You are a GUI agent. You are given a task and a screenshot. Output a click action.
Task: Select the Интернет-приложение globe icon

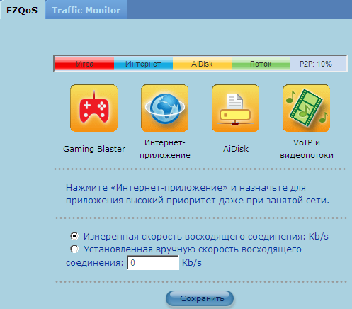164,108
